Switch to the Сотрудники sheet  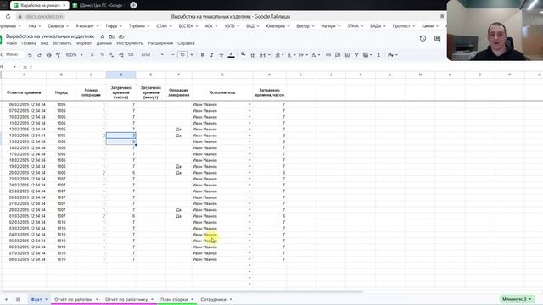[213, 299]
